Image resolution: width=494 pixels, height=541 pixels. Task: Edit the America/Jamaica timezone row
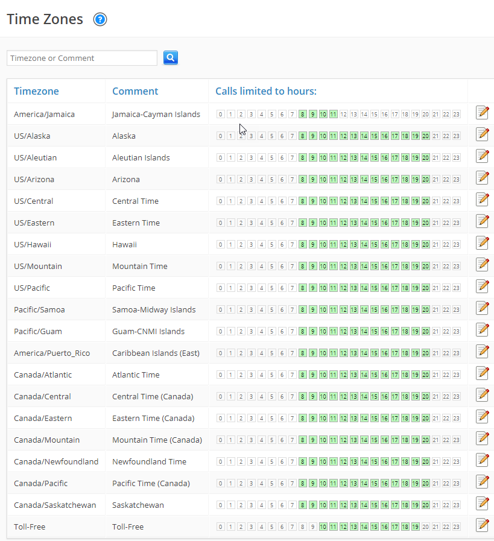(483, 112)
